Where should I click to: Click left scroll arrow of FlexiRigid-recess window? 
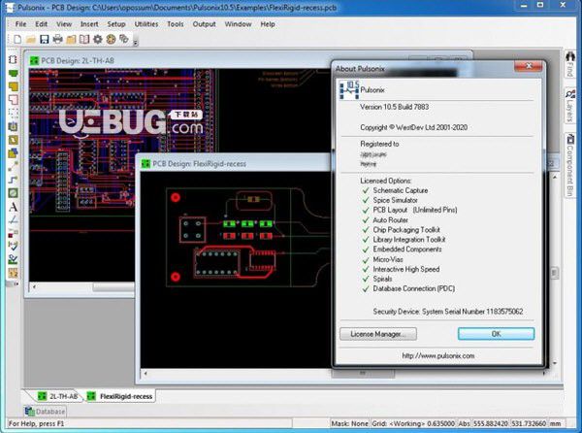[x=145, y=373]
